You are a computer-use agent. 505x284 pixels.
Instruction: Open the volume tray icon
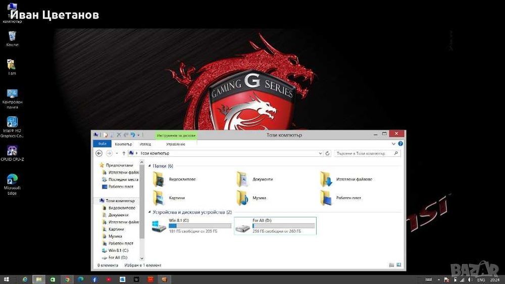[470, 280]
